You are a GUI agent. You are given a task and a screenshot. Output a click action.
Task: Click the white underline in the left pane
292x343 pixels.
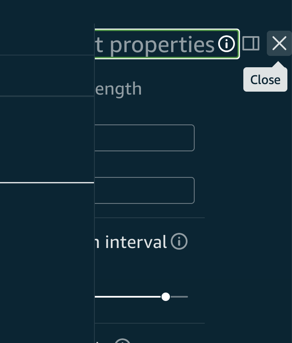tap(47, 182)
